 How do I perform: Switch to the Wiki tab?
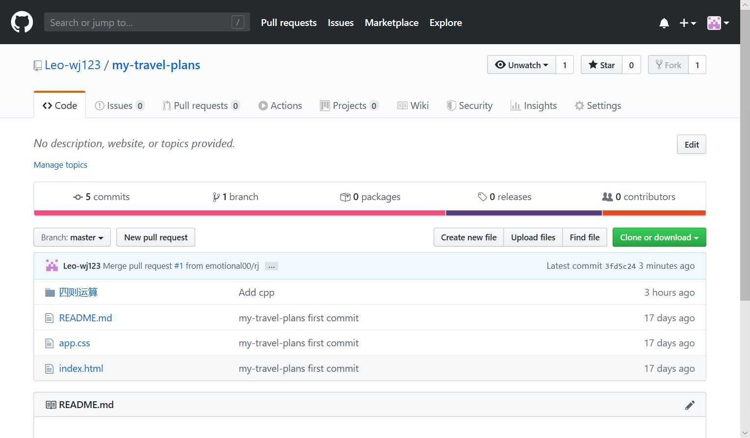413,105
